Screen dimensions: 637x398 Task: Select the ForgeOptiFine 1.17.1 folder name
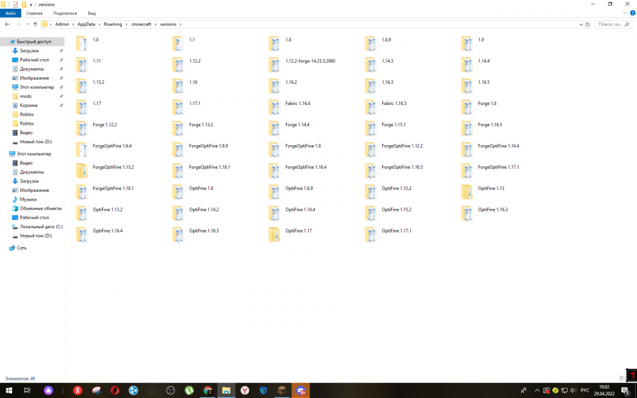coord(498,167)
